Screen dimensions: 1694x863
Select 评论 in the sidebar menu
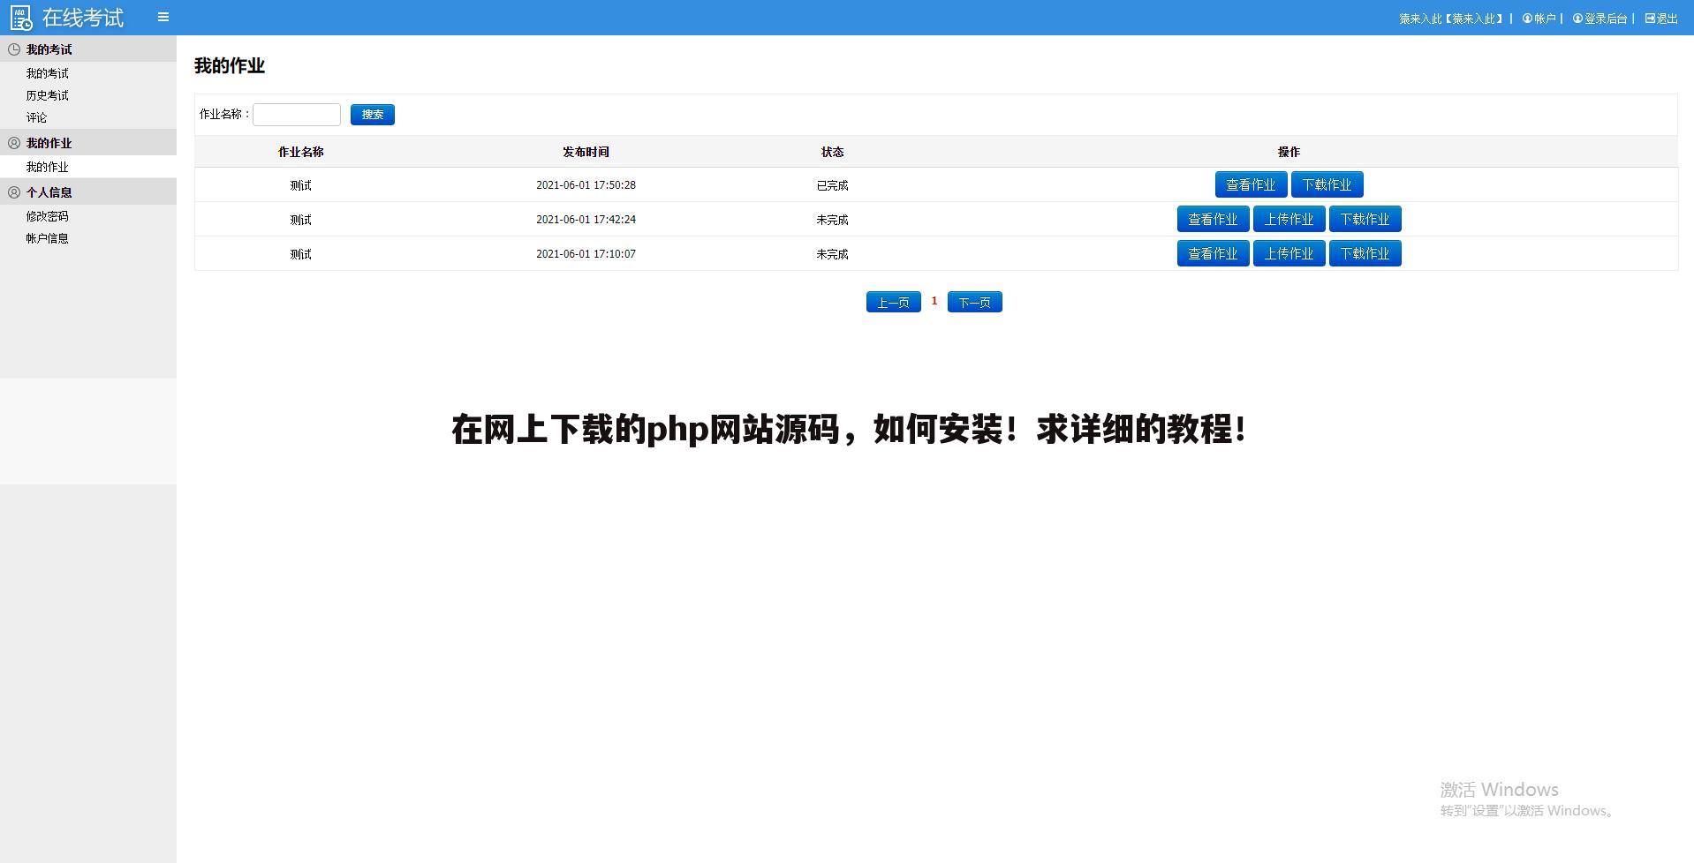pyautogui.click(x=37, y=117)
